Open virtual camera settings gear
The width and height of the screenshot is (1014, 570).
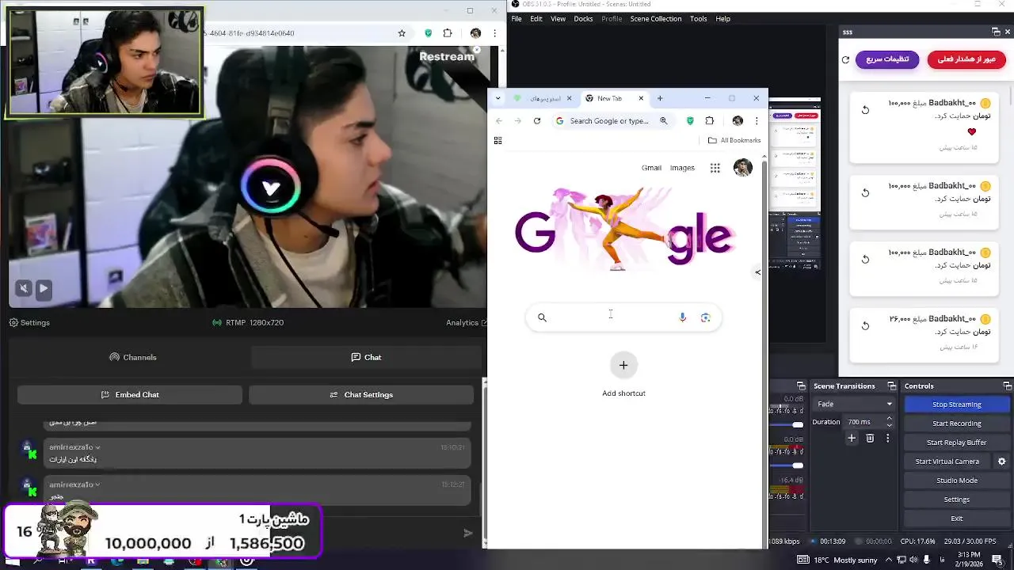pos(1001,462)
